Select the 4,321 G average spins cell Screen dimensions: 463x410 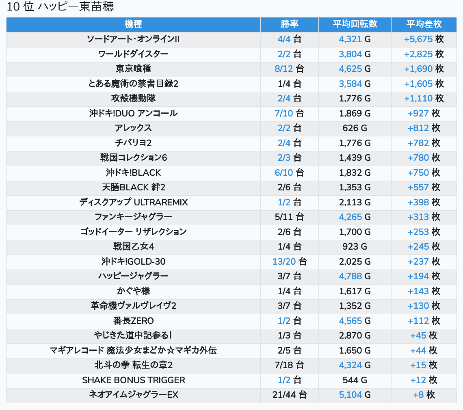[x=355, y=39]
